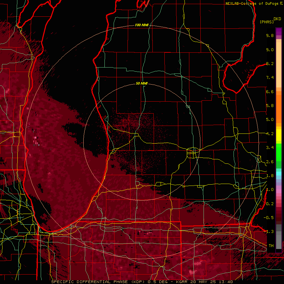Select the 1.0 scale value

pyautogui.click(x=270, y=190)
